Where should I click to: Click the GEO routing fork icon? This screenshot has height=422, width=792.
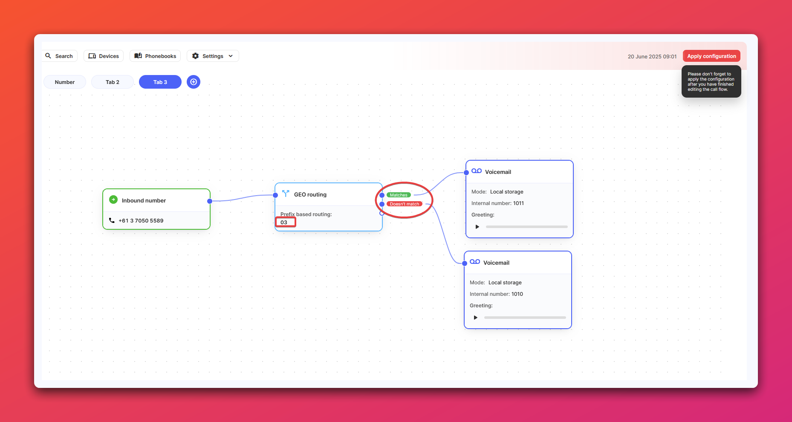[x=286, y=194]
